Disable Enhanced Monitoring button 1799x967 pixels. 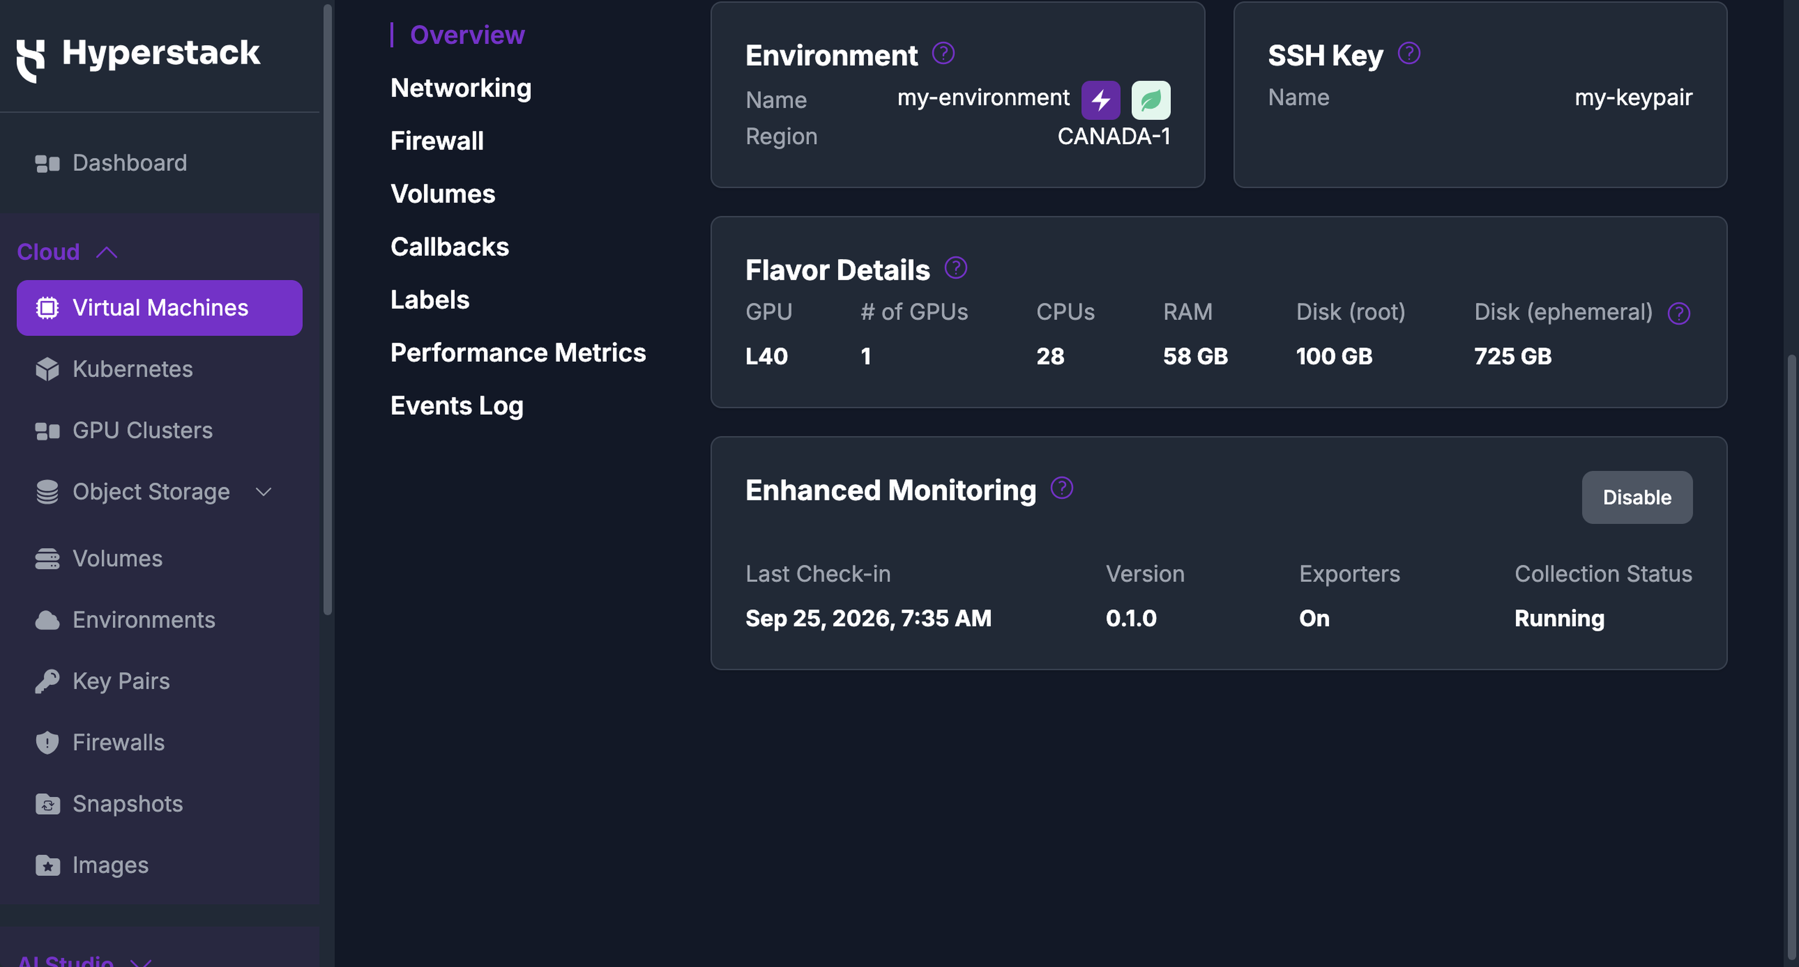coord(1637,497)
